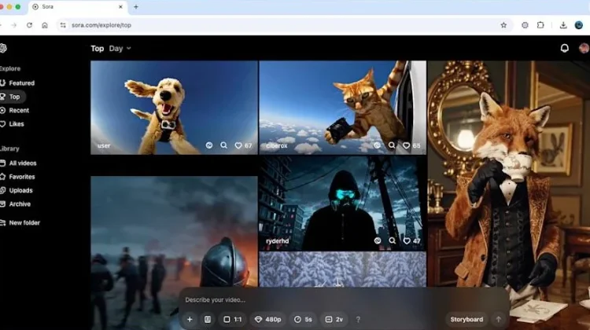590x330 pixels.
Task: Change the 480p resolution setting
Action: [268, 319]
